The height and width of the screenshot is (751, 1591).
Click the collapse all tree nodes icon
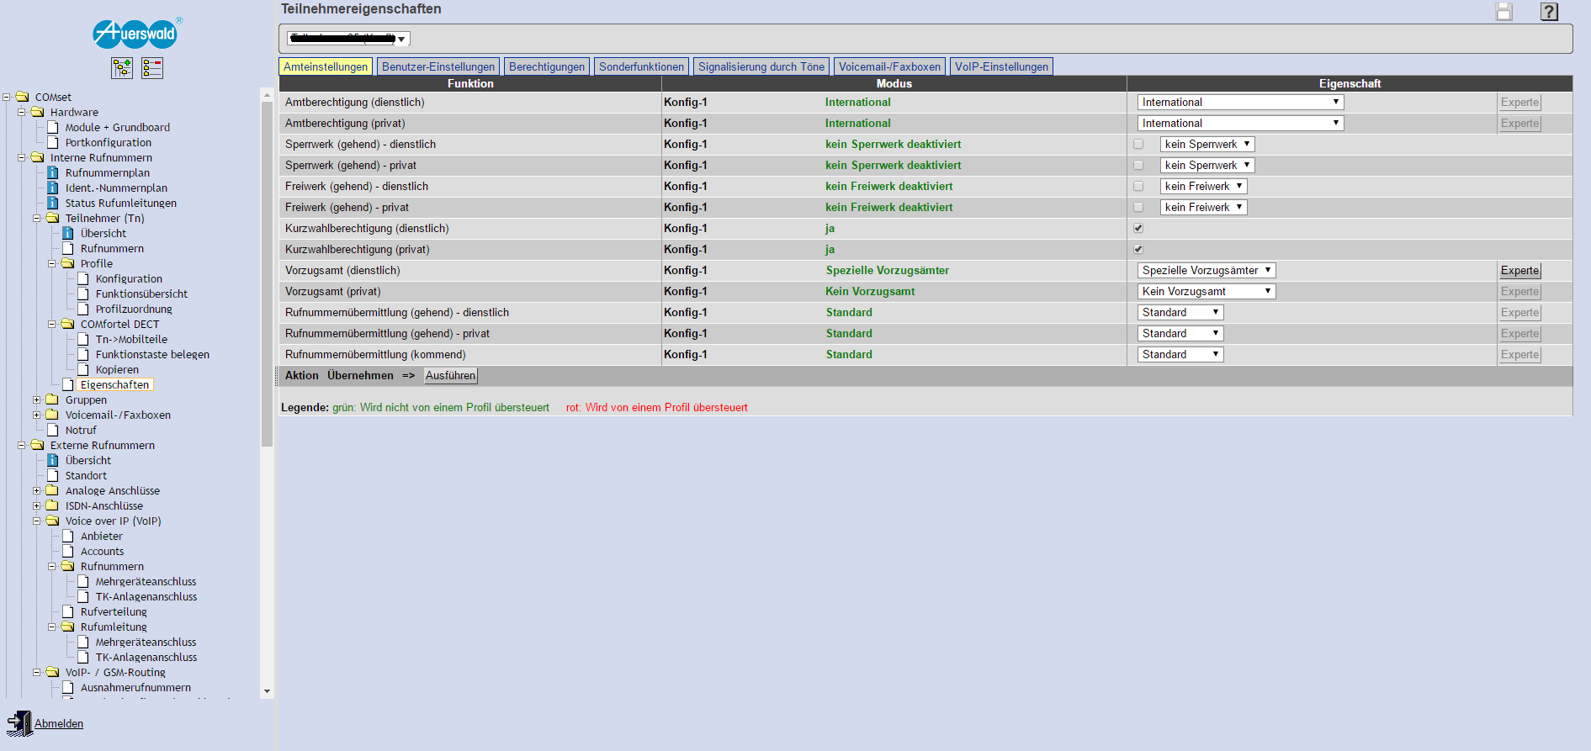pyautogui.click(x=152, y=68)
